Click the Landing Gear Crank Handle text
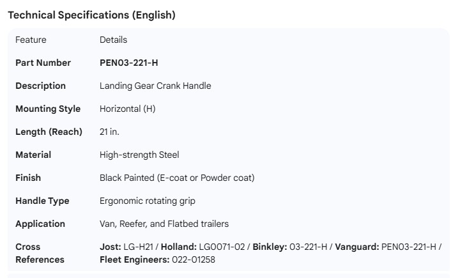 [x=155, y=86]
